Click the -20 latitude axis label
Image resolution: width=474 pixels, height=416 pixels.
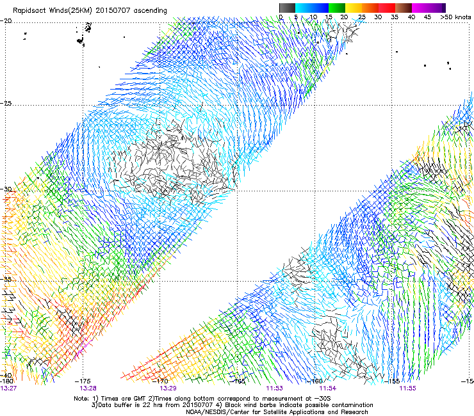tap(6, 21)
